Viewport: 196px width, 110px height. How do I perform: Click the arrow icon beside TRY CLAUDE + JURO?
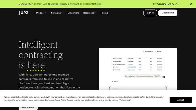point(176,4)
